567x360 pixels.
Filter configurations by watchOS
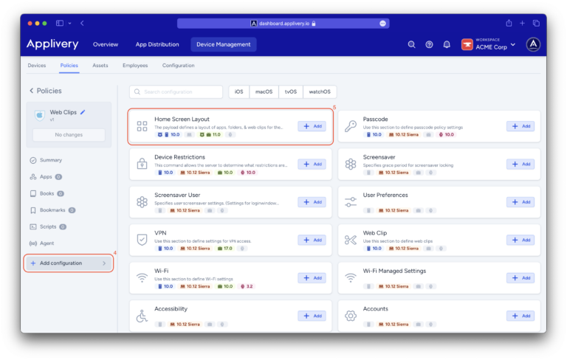319,92
